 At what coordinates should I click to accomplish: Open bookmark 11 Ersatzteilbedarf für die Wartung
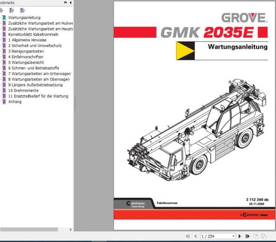[x=38, y=96]
